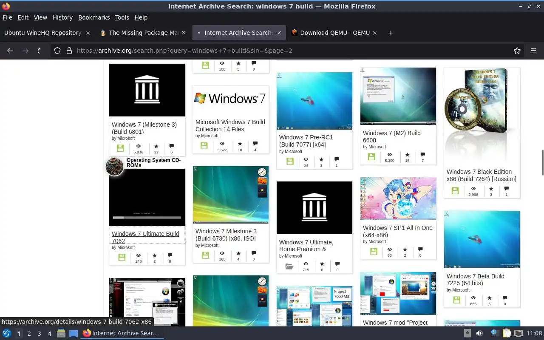Switch to Ubuntu WineHQ Repository tab
Screen dimensions: 544x340
(42, 33)
